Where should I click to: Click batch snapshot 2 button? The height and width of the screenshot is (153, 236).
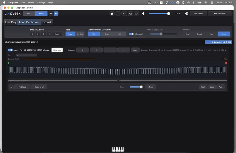point(38,34)
